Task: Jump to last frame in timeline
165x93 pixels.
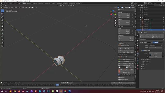Action: 72,83
